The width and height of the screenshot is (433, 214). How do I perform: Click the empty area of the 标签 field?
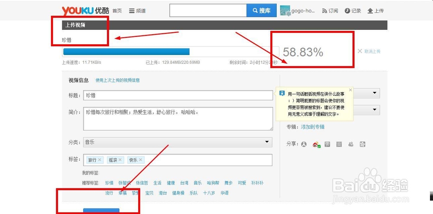point(209,160)
